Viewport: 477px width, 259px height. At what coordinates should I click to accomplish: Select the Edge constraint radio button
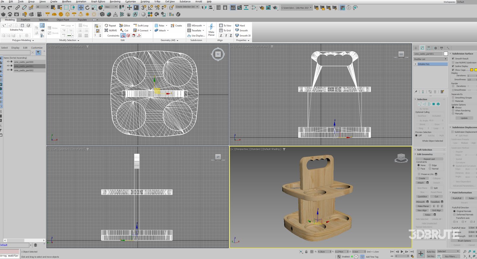point(430,165)
